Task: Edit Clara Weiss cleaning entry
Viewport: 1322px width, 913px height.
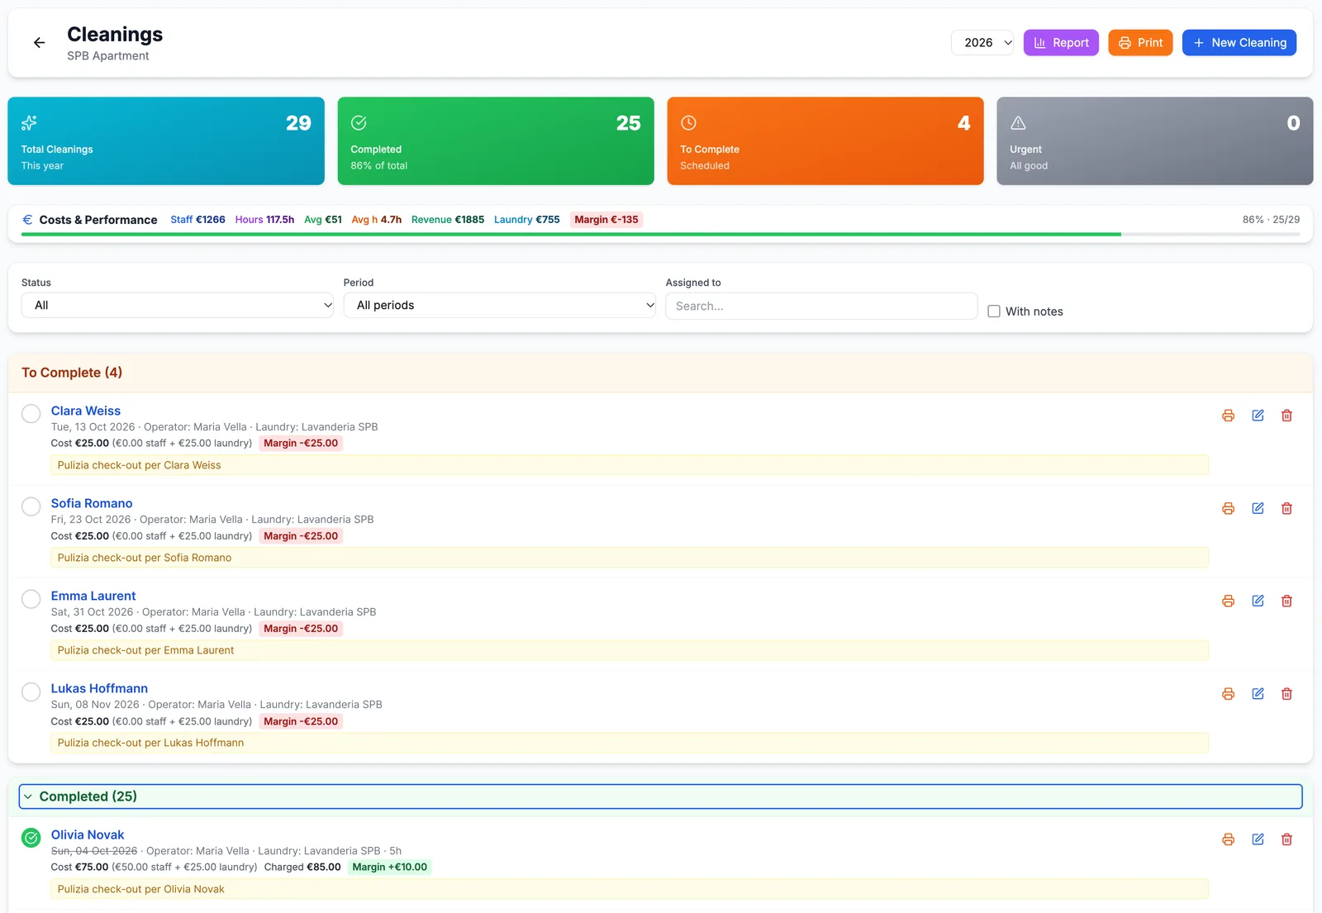Action: pyautogui.click(x=1258, y=416)
